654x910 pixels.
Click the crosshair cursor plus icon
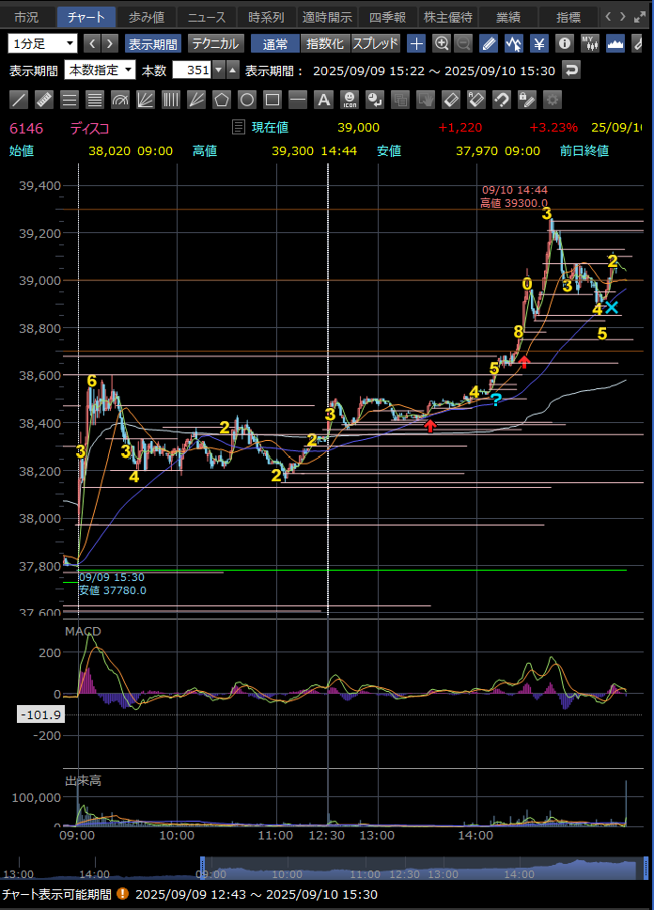click(416, 43)
